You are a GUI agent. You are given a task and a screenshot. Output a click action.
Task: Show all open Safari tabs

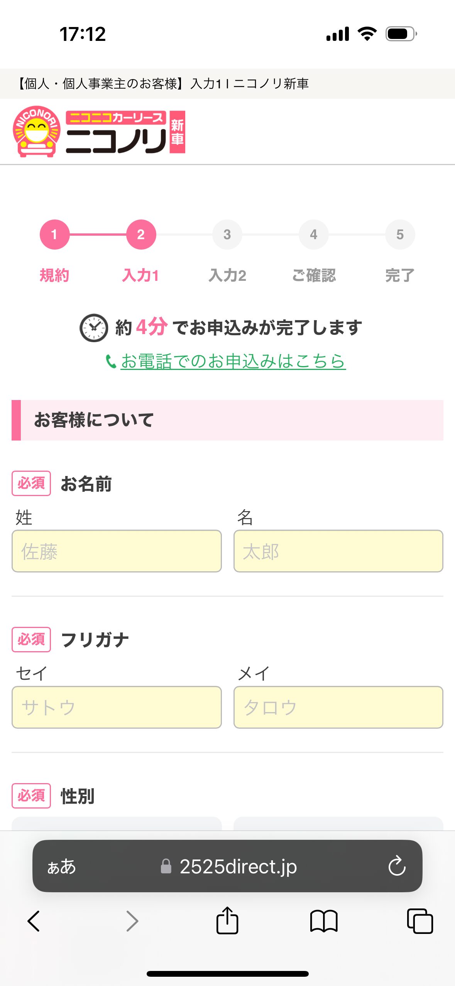click(420, 921)
